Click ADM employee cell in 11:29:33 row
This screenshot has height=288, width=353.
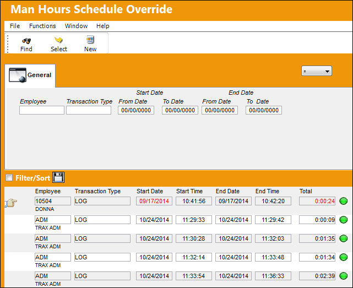tap(53, 220)
